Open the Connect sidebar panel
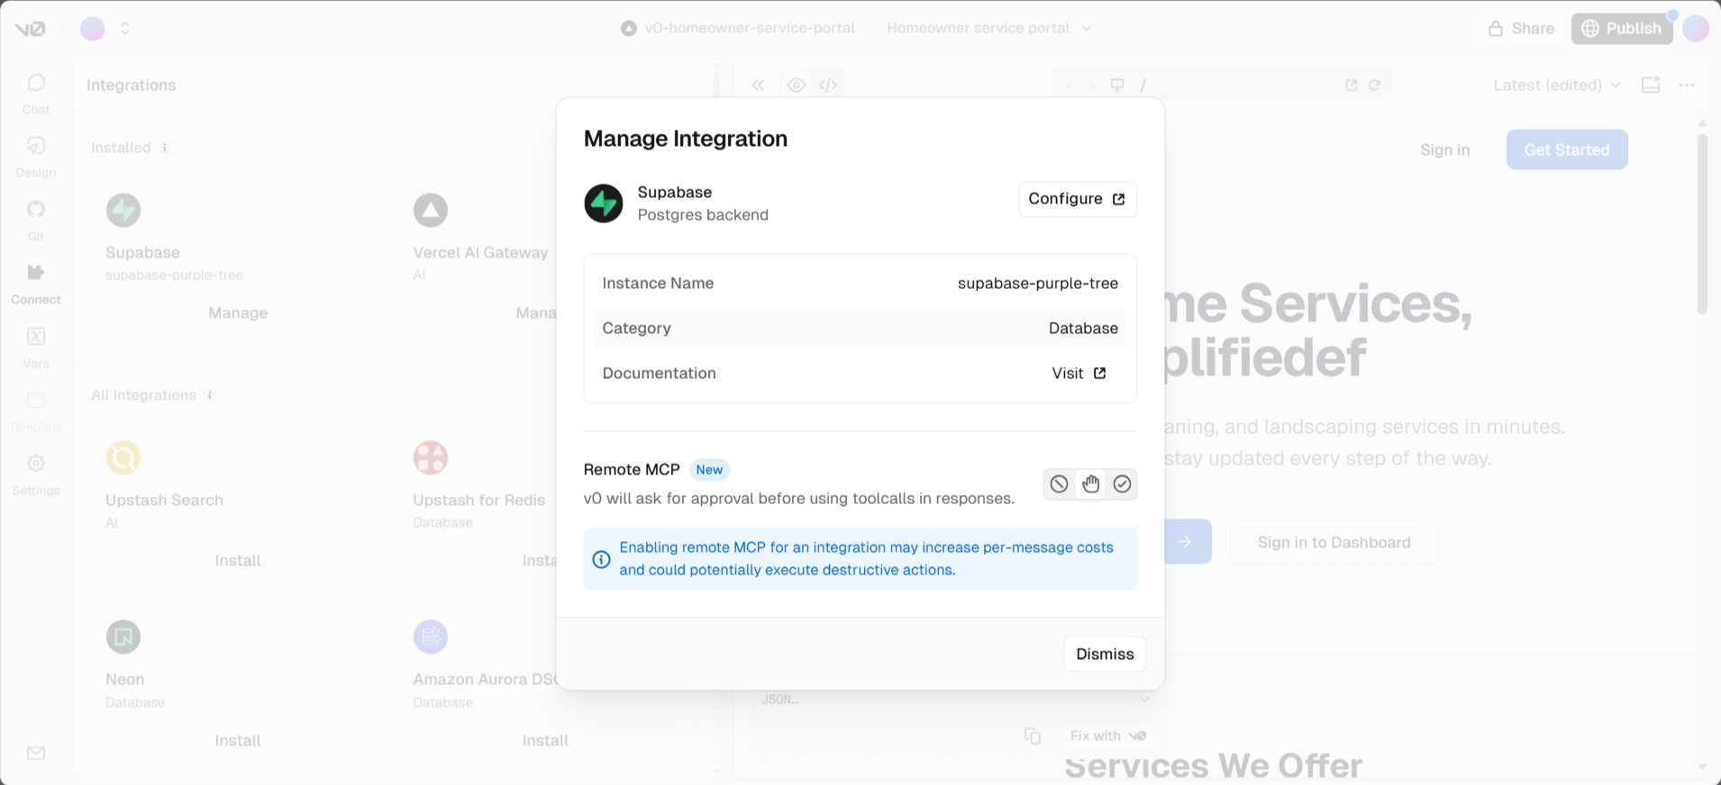The image size is (1721, 785). 36,284
